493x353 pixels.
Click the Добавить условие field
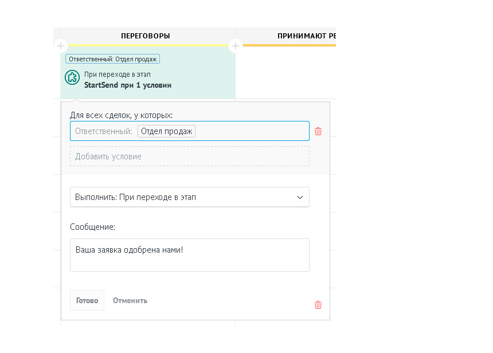[x=189, y=156]
